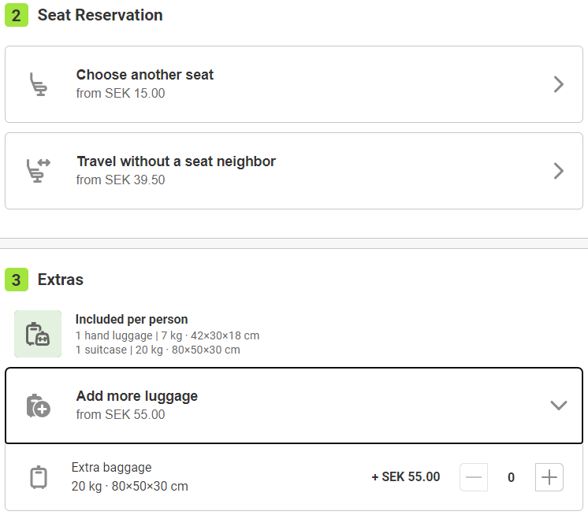Click the Extras section heading
The height and width of the screenshot is (515, 588).
click(x=61, y=280)
